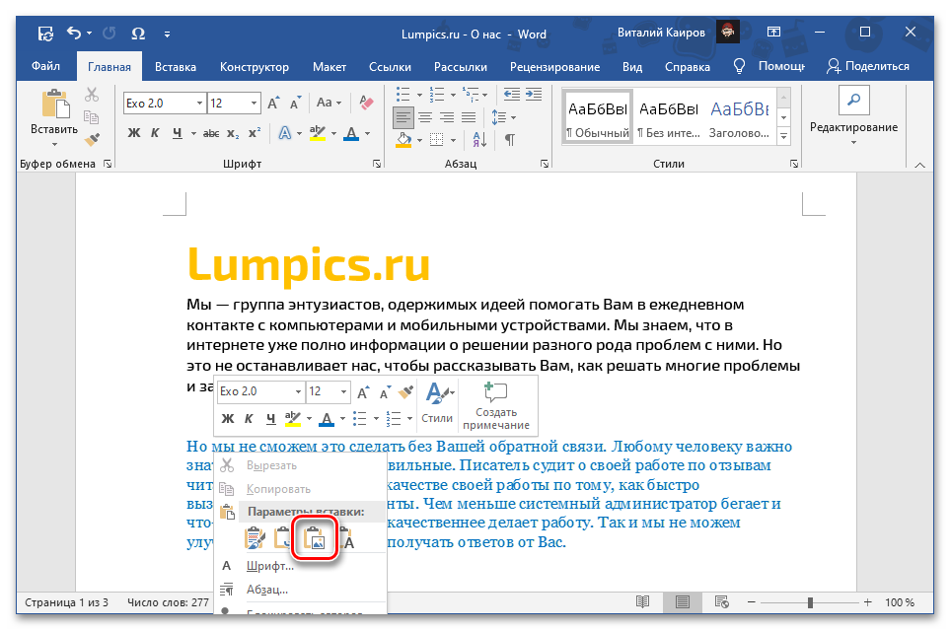The image size is (950, 630).
Task: Toggle bold Ж in the ribbon
Action: point(134,133)
